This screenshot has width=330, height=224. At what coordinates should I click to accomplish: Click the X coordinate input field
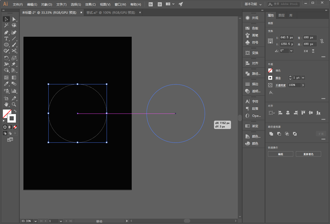pyautogui.click(x=287, y=37)
